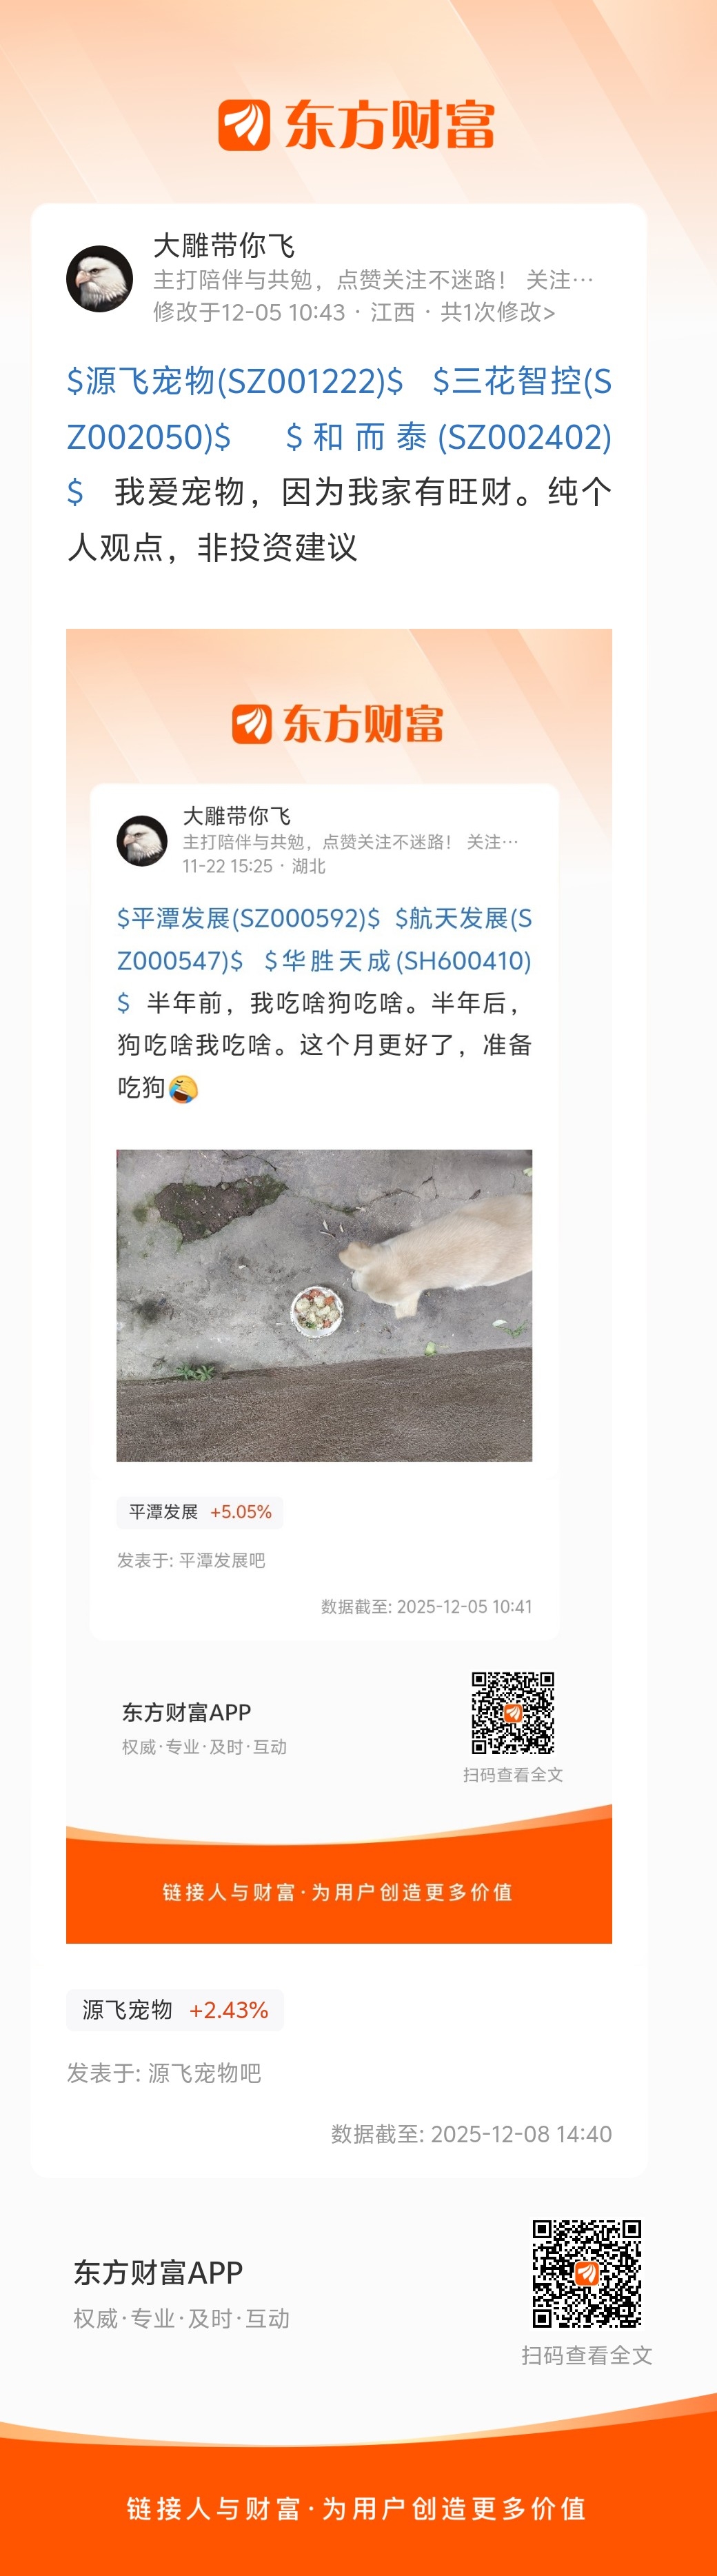Open the eagle avatar in the quoted post

(142, 840)
